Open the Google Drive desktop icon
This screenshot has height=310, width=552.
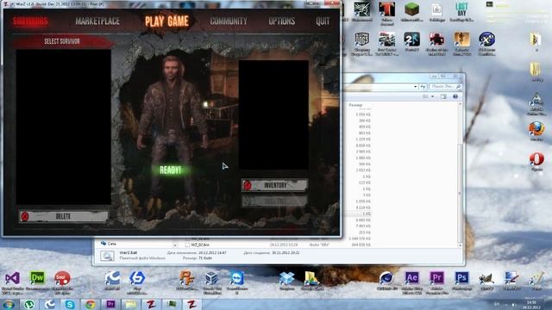tap(311, 280)
